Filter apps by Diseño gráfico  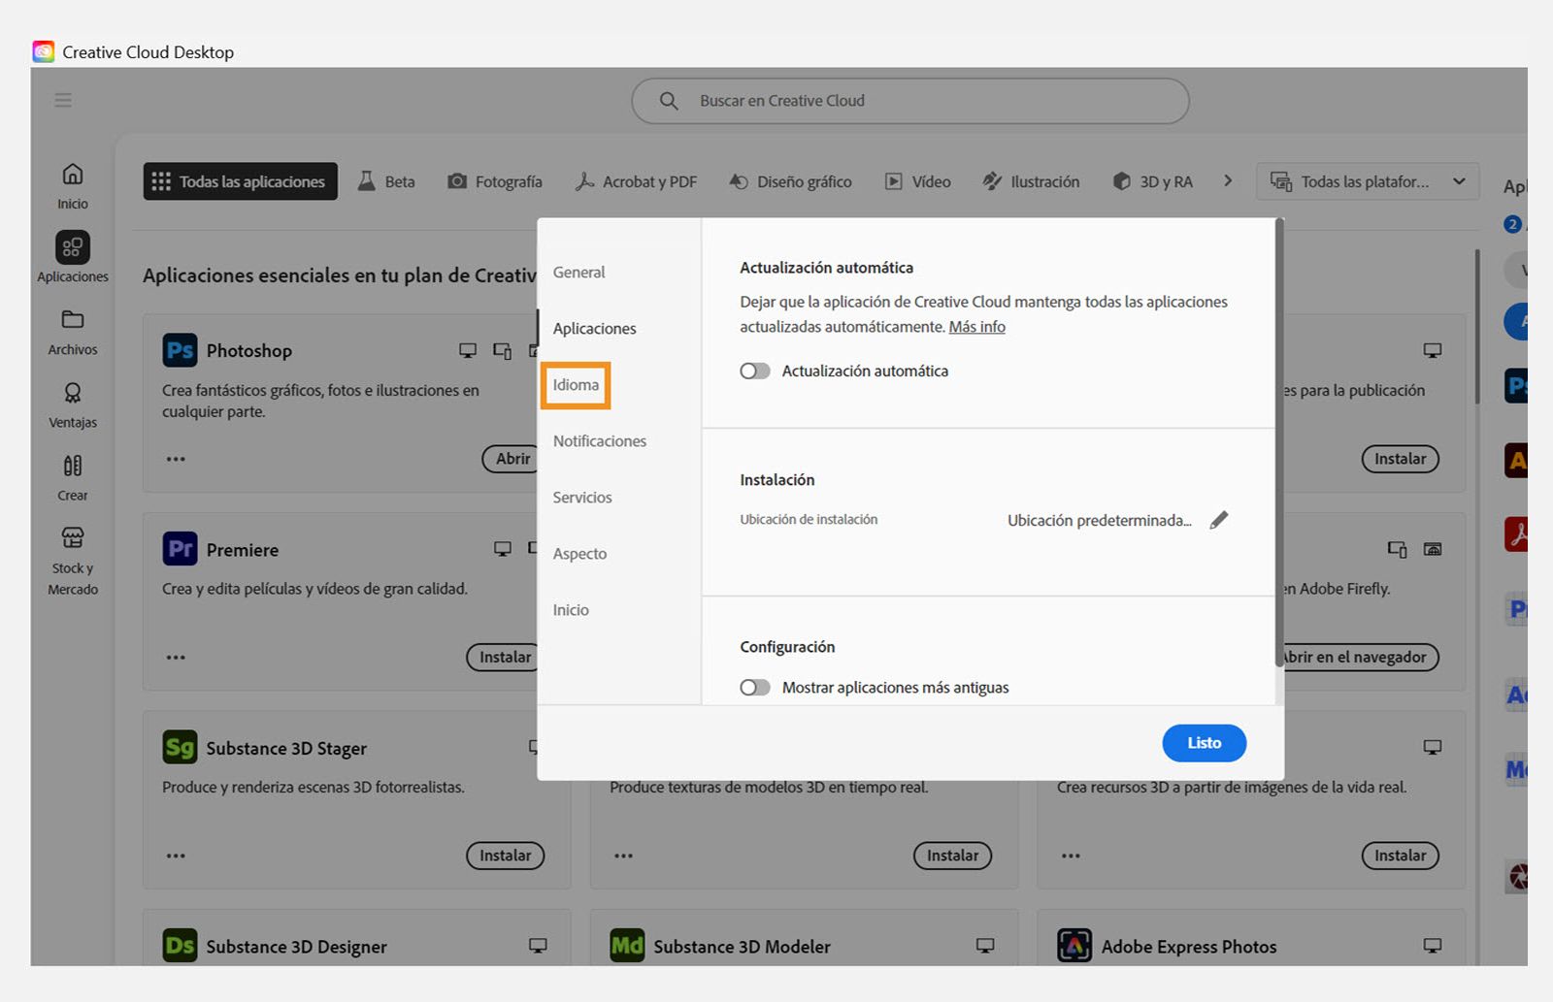click(x=791, y=181)
